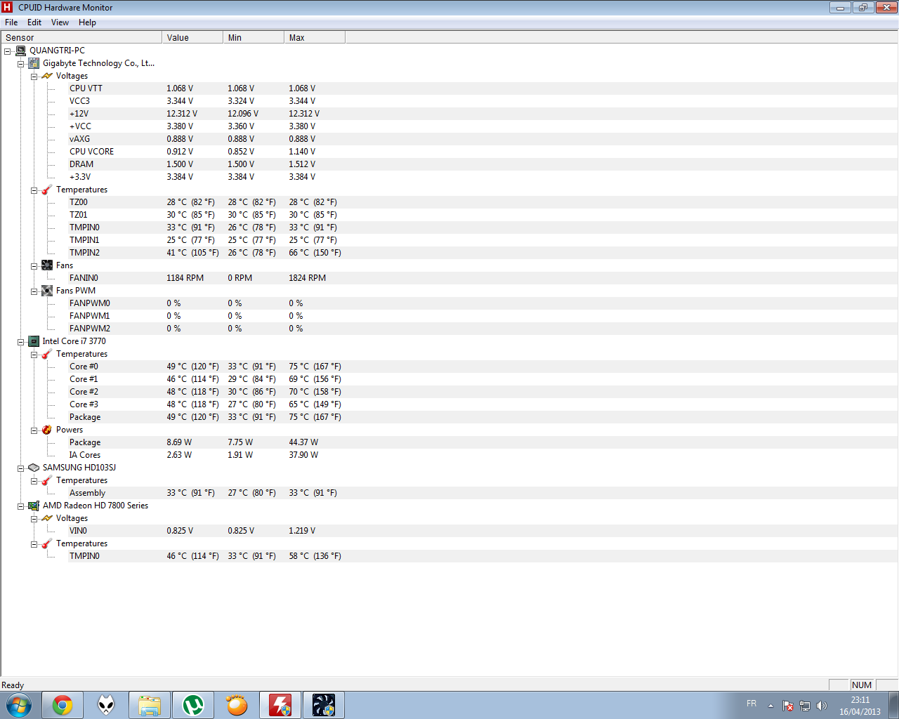
Task: Collapse the Powers group
Action: 34,430
